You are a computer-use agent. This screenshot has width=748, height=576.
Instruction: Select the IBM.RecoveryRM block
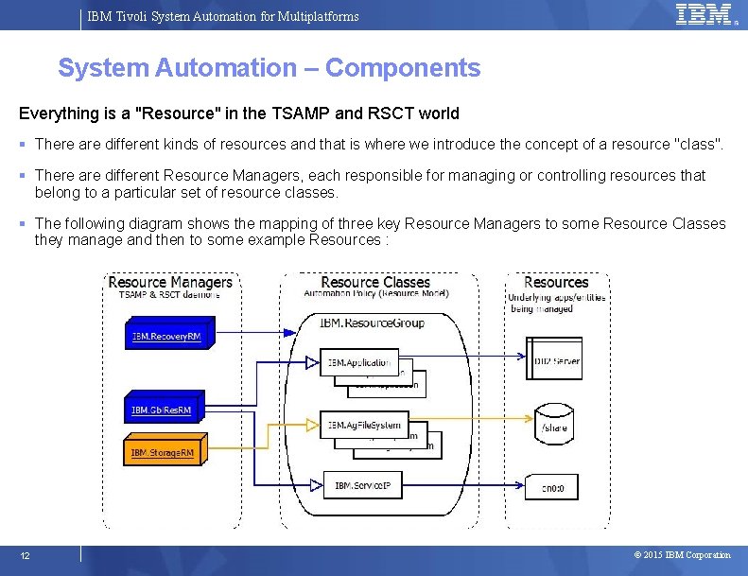170,333
